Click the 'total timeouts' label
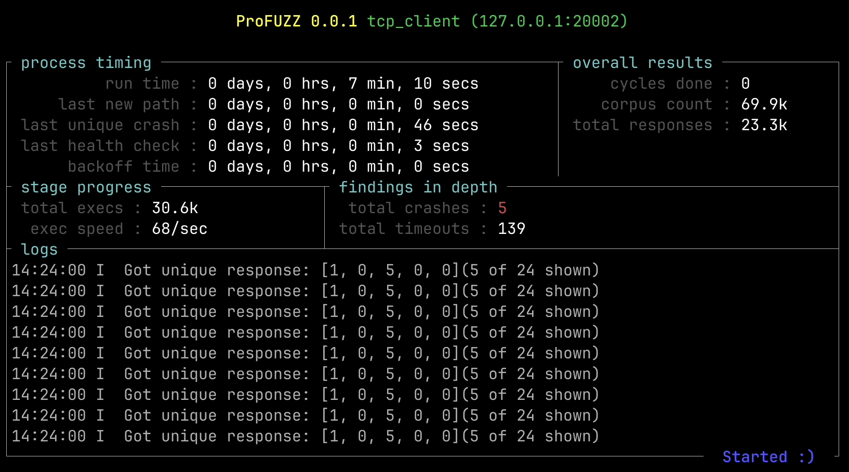 point(404,229)
